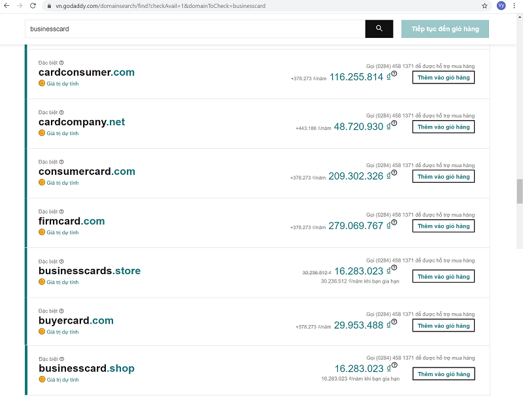Click the page vertical scrollbar thumb
Viewport: 523px width, 419px height.
(x=520, y=191)
